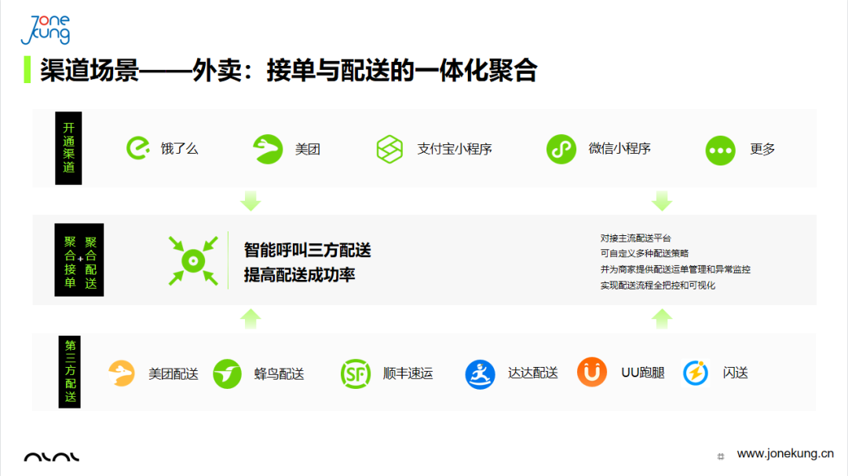Click the small hash mark near URL
848x476 pixels.
pos(720,456)
